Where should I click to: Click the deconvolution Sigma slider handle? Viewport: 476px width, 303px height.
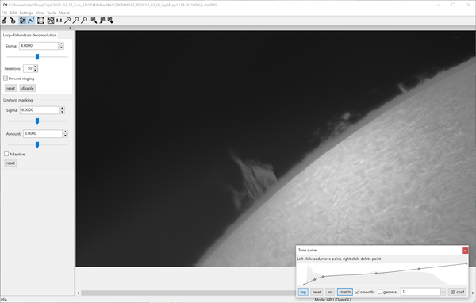point(37,57)
